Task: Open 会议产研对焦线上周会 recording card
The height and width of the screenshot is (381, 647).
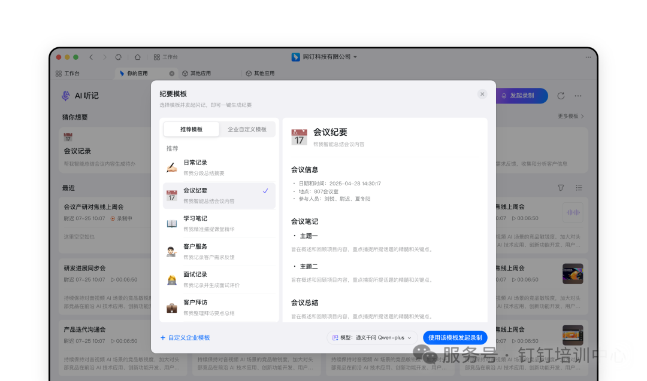Action: [105, 225]
